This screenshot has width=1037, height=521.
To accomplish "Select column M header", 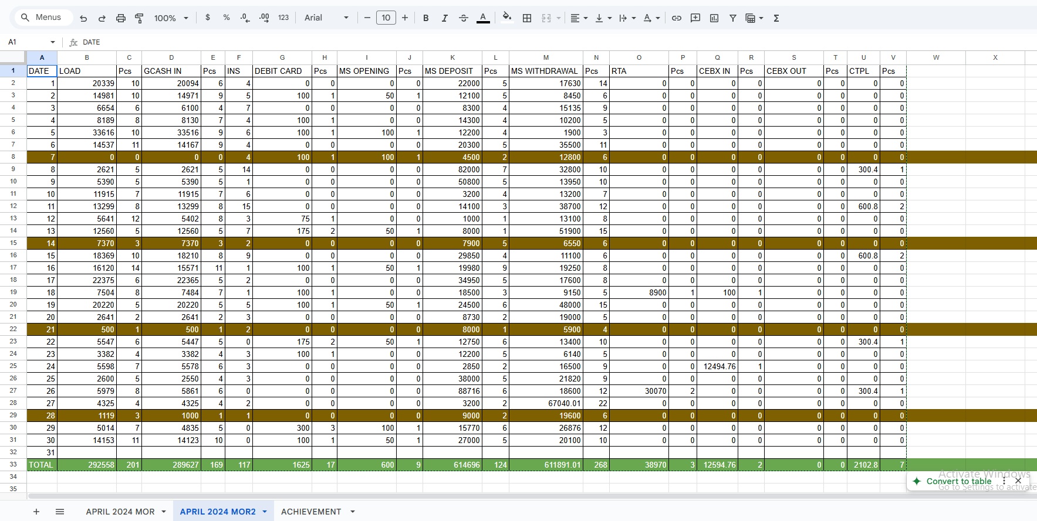I will (x=546, y=57).
